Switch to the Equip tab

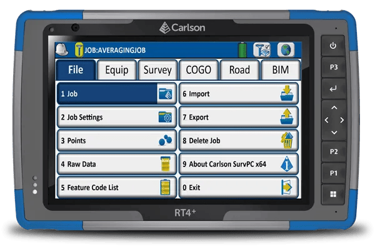pyautogui.click(x=117, y=70)
